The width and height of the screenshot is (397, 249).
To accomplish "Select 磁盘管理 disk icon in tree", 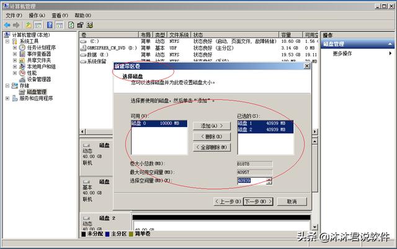I will [22, 92].
